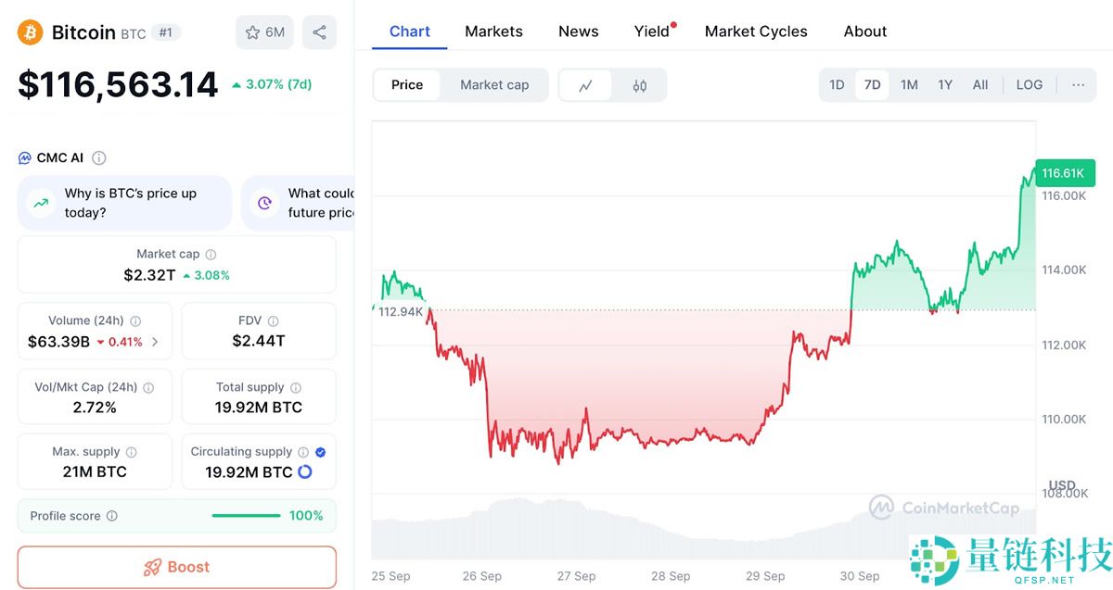Click the Bitcoin logo icon

(x=29, y=31)
